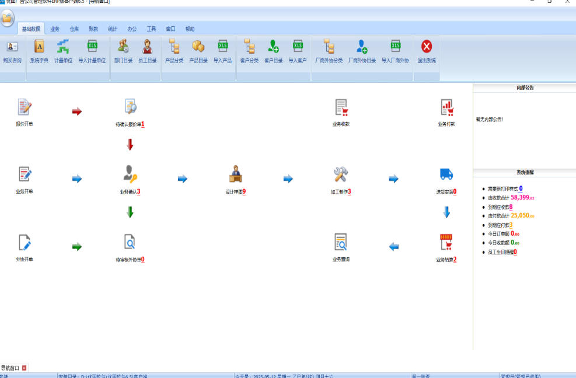576x378 pixels.
Task: Open 系统字典 dictionary in the ribbon
Action: coord(39,51)
